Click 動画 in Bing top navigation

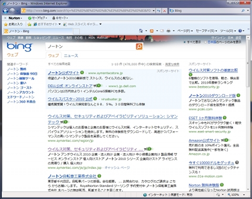pyautogui.click(x=28, y=38)
